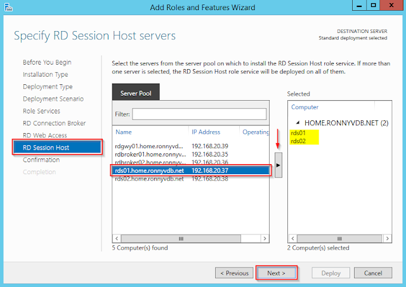Click the wizard icon in the title bar

[x=7, y=8]
